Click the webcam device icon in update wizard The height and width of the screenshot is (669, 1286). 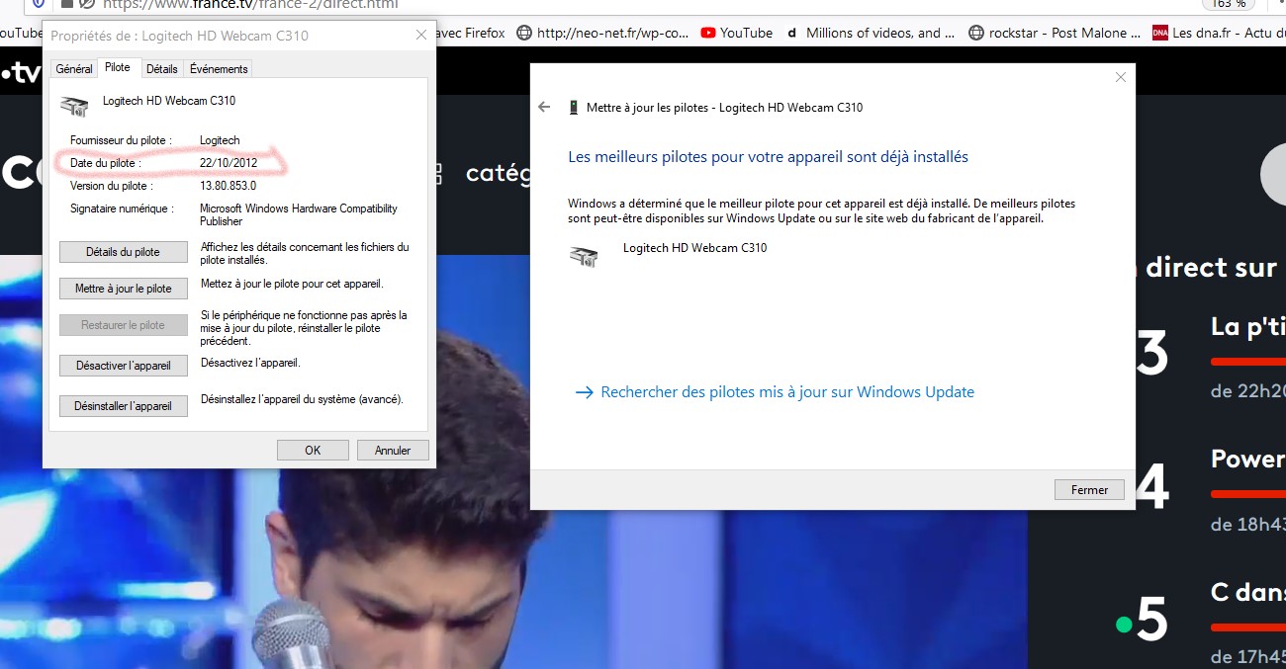(x=584, y=257)
